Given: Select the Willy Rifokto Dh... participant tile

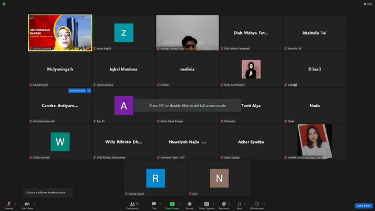Looking at the screenshot, I should 124,142.
